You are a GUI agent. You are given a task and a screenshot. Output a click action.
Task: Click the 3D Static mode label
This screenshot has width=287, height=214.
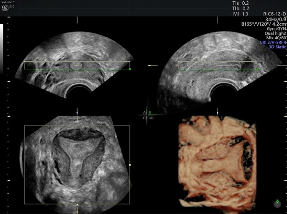click(x=272, y=47)
